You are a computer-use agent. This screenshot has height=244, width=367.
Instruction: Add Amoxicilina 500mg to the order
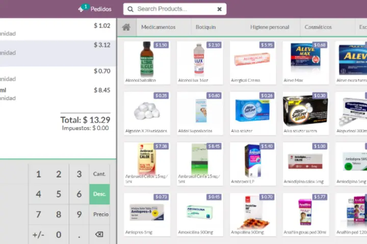200,215
